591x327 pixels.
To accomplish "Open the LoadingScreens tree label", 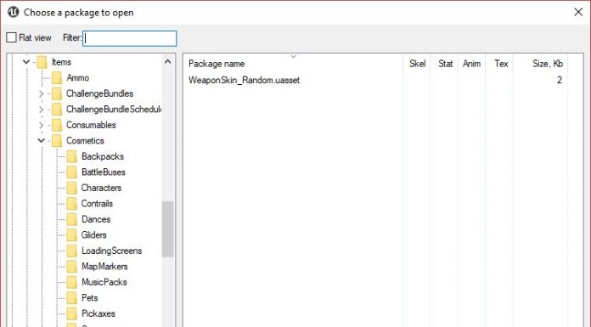I will click(x=111, y=251).
